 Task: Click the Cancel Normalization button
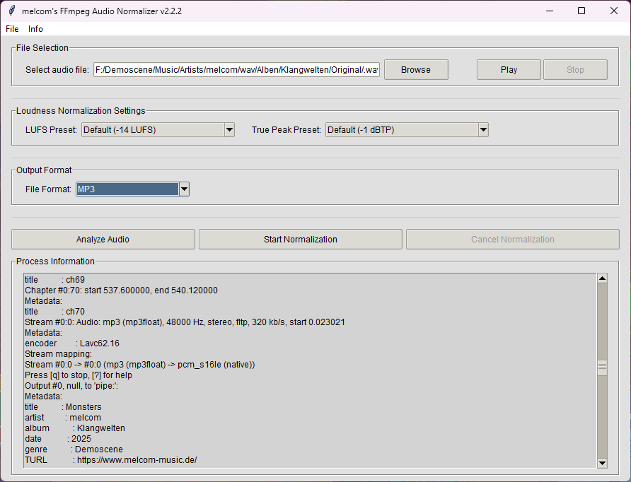tap(512, 240)
